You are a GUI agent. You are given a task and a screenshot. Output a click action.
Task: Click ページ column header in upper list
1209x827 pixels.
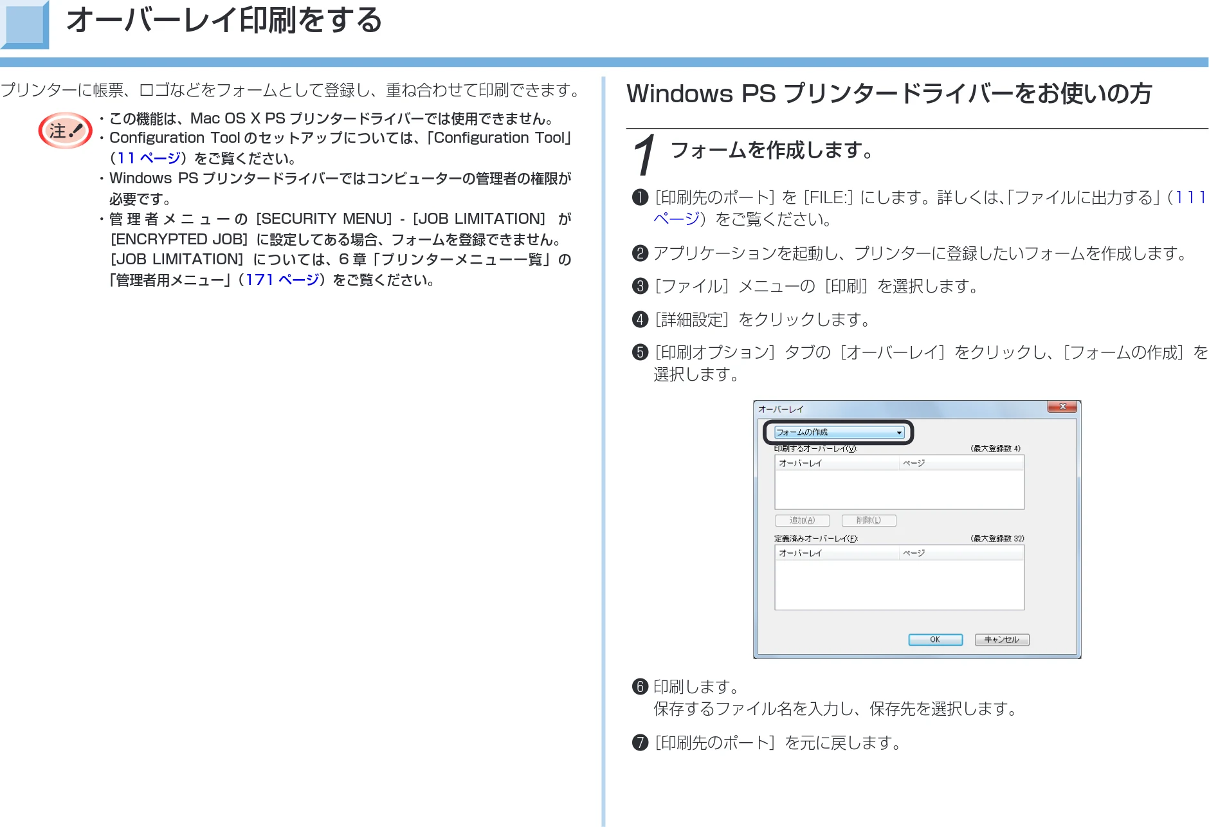click(x=961, y=463)
